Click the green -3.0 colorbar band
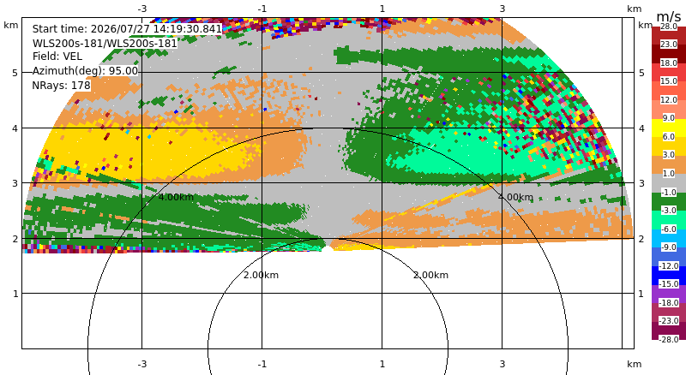Screen dimensions: 686x375 [x=669, y=201]
